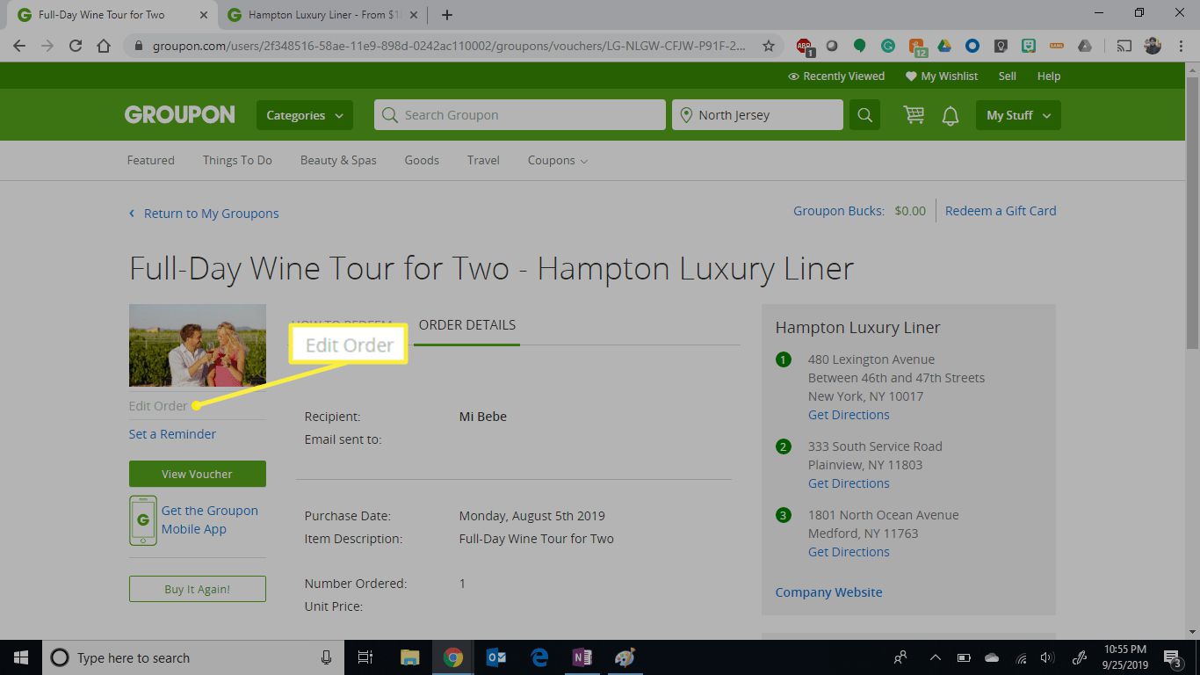
Task: Open the Help link
Action: 1049,76
